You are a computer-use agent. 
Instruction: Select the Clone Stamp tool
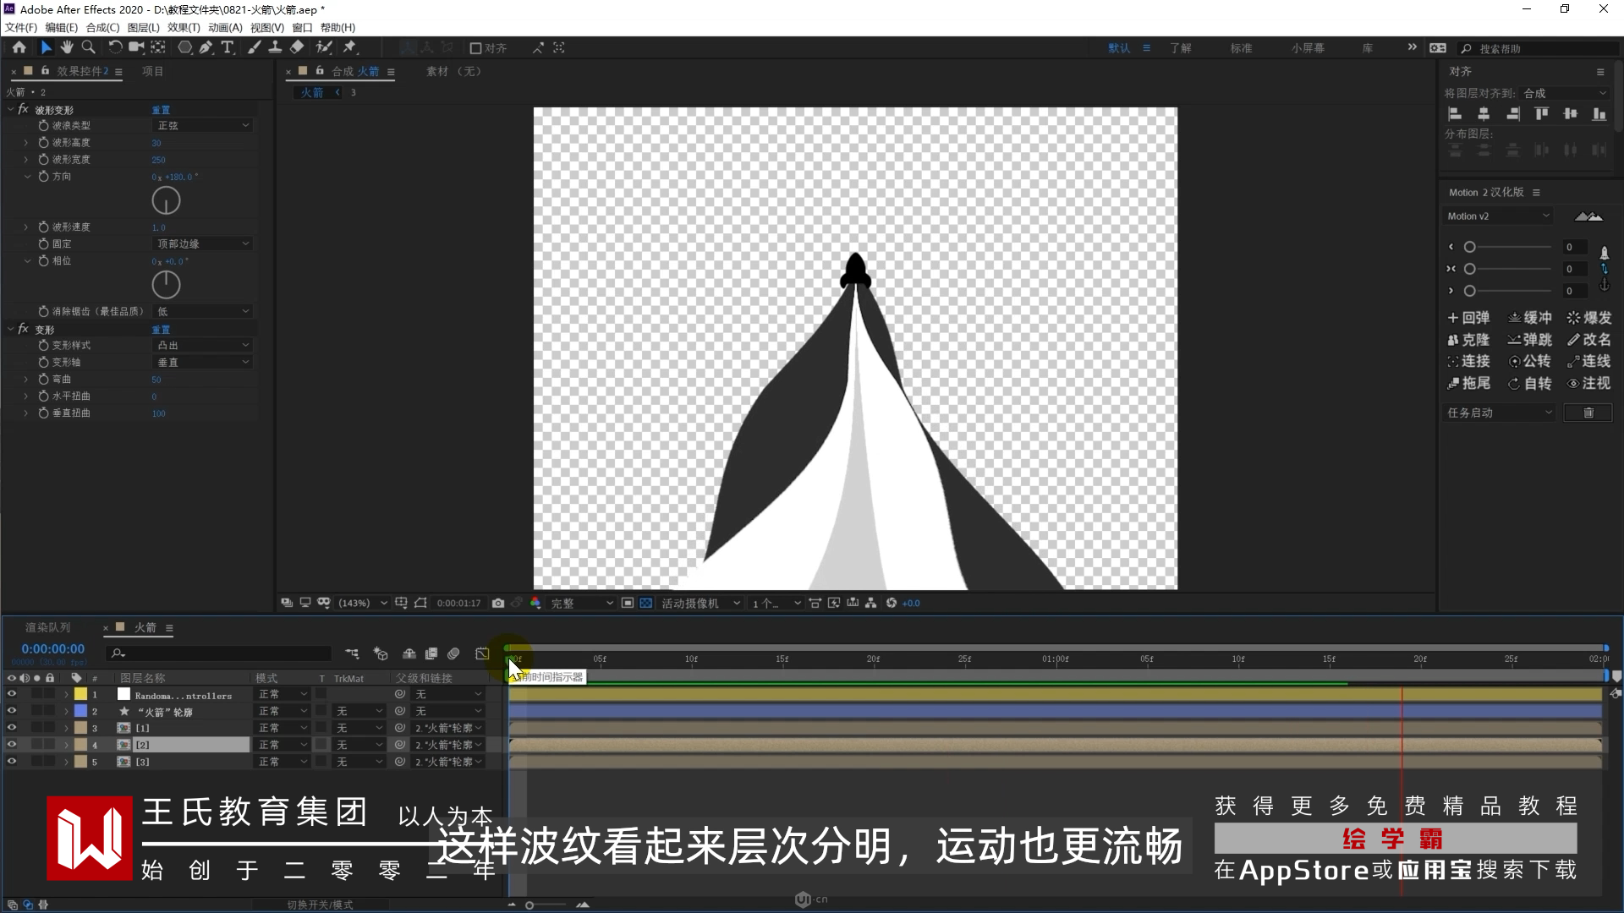tap(275, 47)
